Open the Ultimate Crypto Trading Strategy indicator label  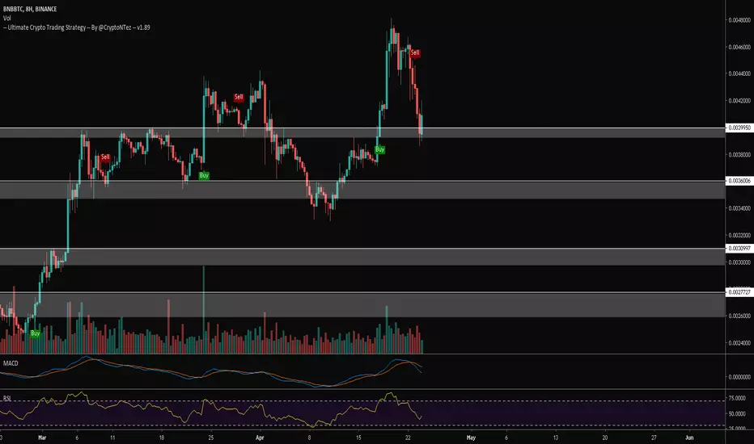pos(77,27)
